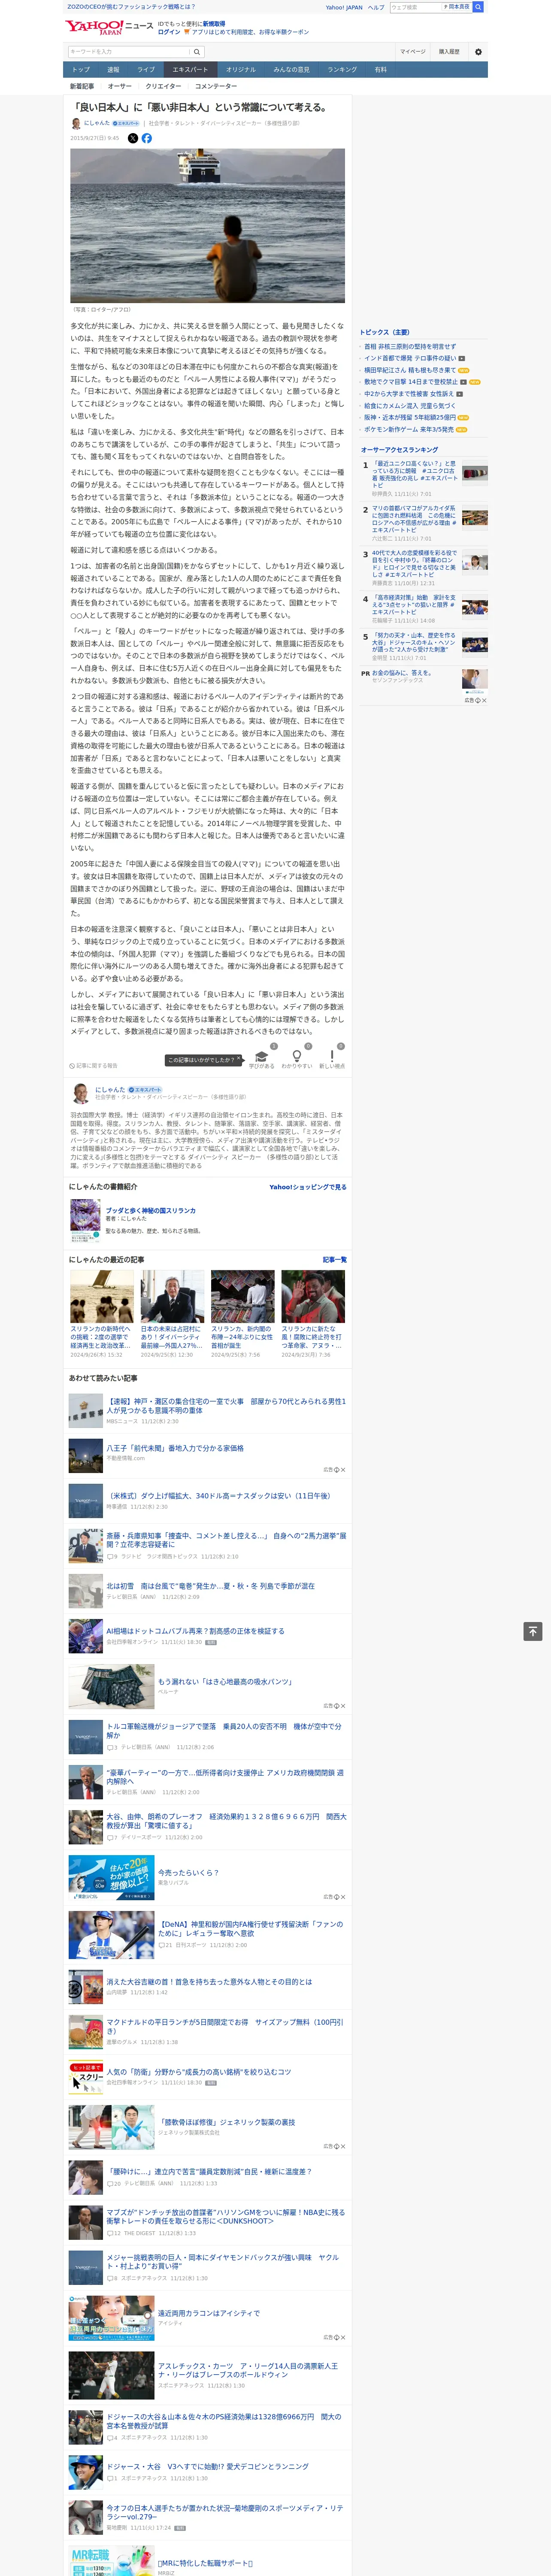
Task: Open topic 首相 非核三原則の堅持を明言せず
Action: 410,347
